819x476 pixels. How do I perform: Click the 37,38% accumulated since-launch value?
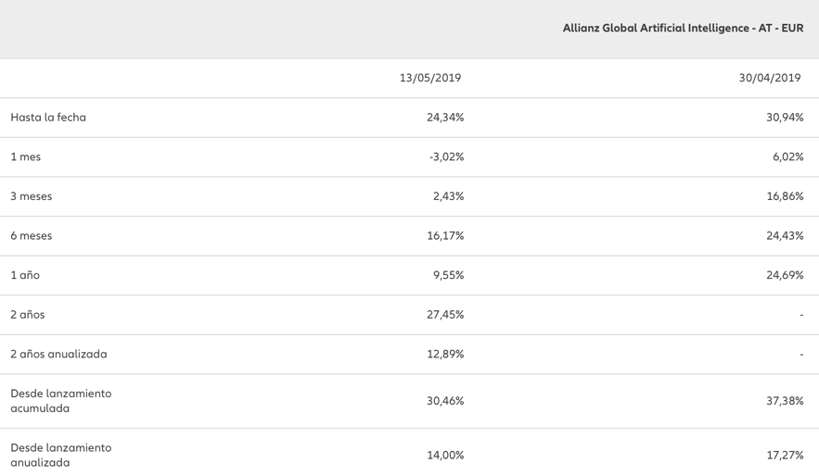coord(785,401)
